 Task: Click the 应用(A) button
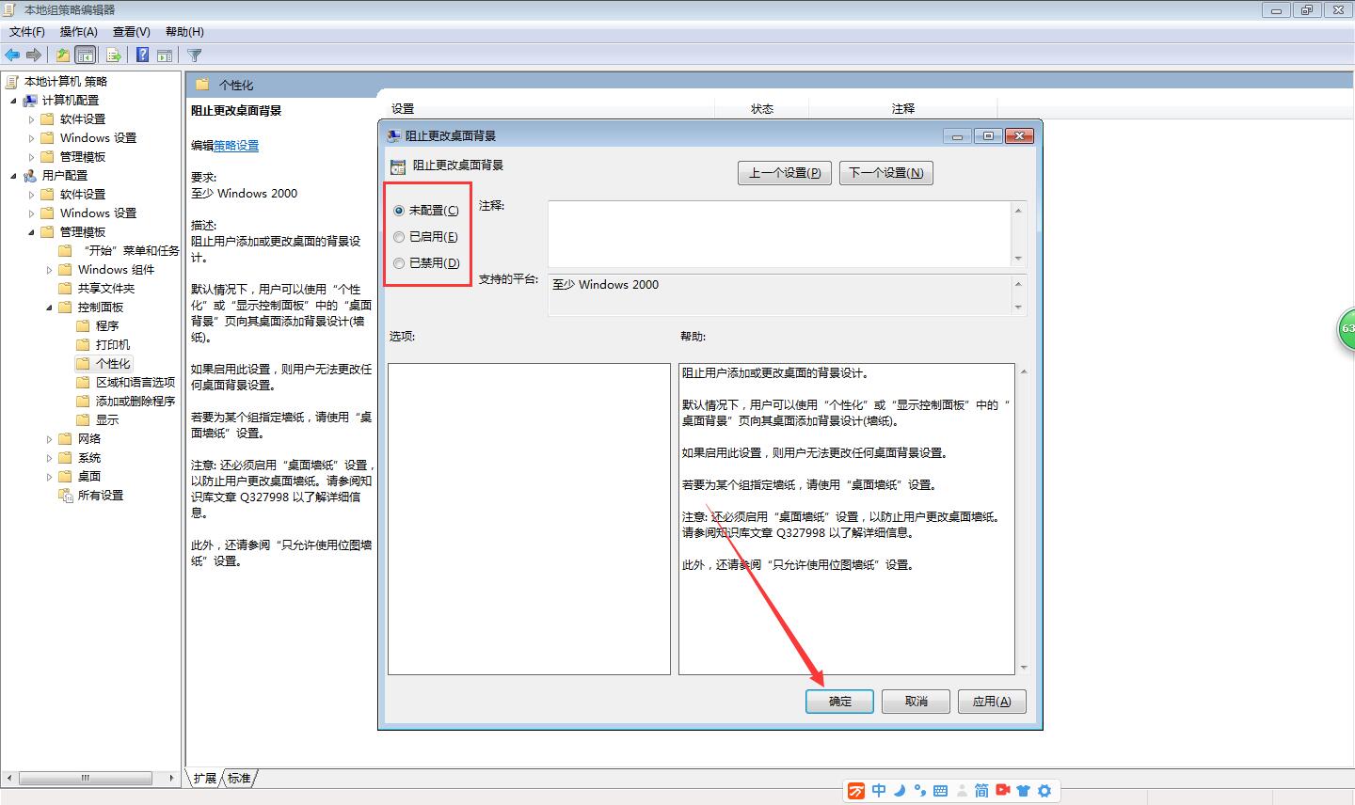(x=992, y=702)
